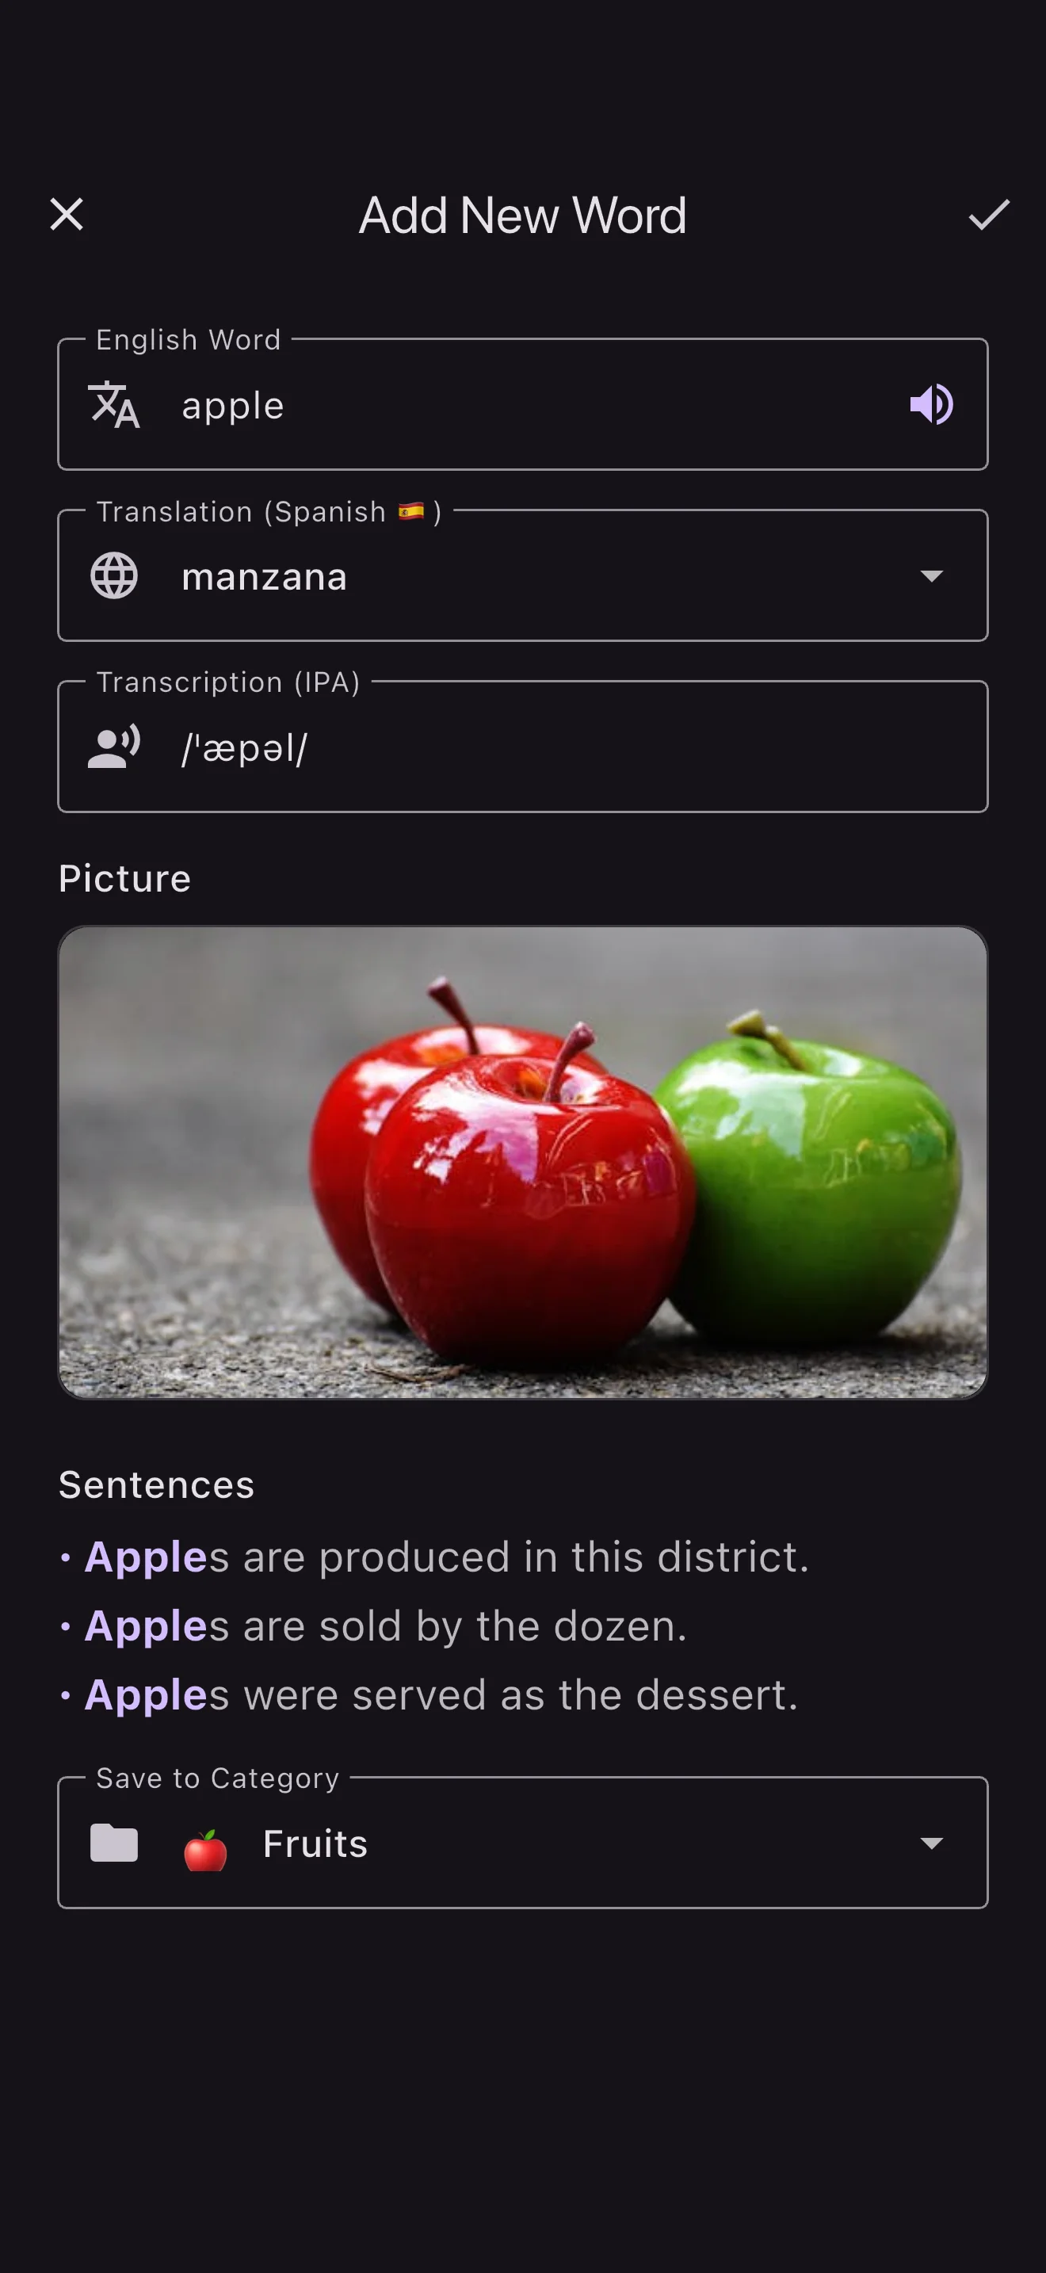Play pronunciation with the speaker icon
Viewport: 1046px width, 2273px height.
[x=932, y=404]
